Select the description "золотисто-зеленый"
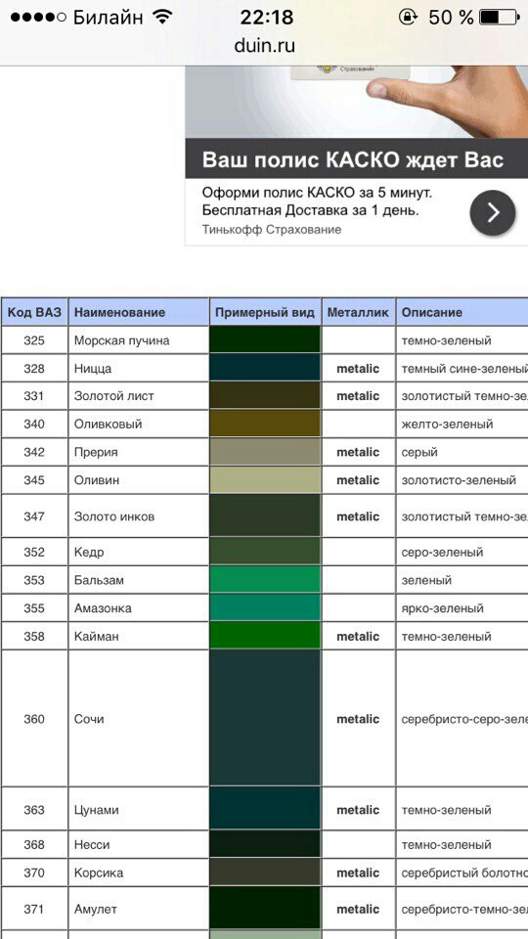 (459, 480)
